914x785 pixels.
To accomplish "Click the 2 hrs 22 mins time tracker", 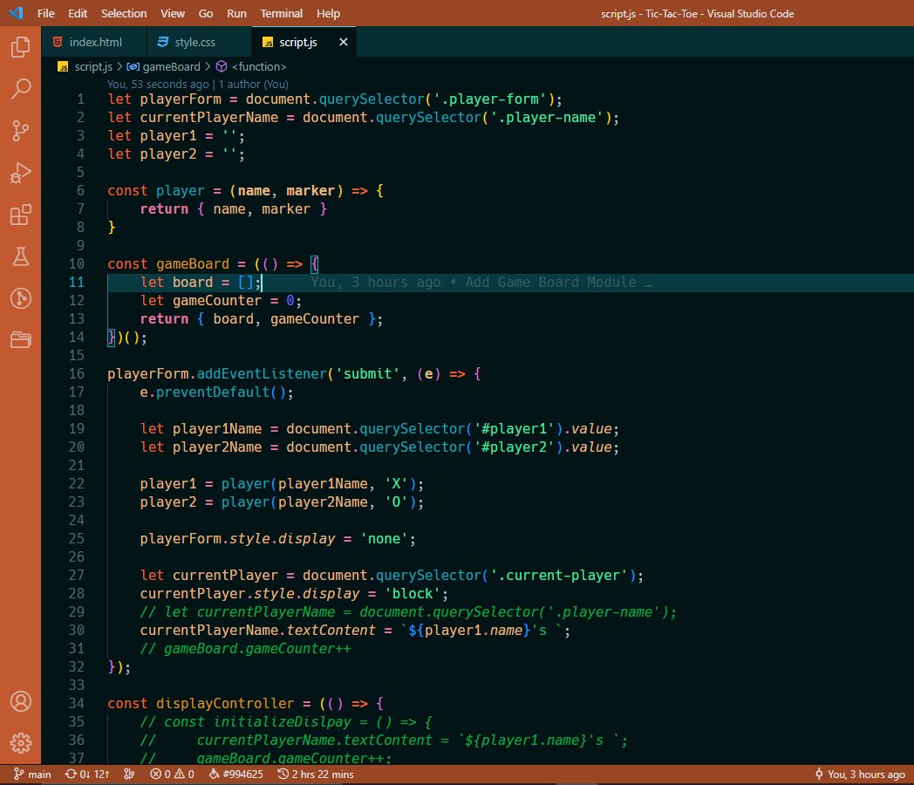I will click(x=316, y=774).
